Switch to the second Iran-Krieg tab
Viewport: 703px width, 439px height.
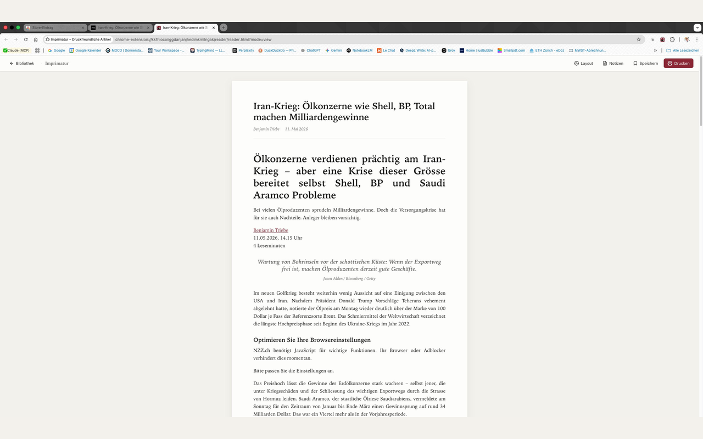(120, 27)
